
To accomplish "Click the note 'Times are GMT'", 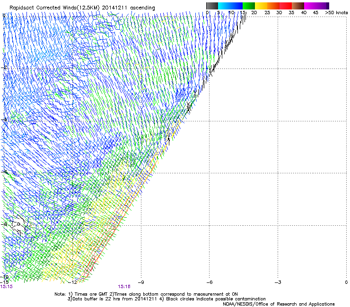I will pyautogui.click(x=91, y=294).
